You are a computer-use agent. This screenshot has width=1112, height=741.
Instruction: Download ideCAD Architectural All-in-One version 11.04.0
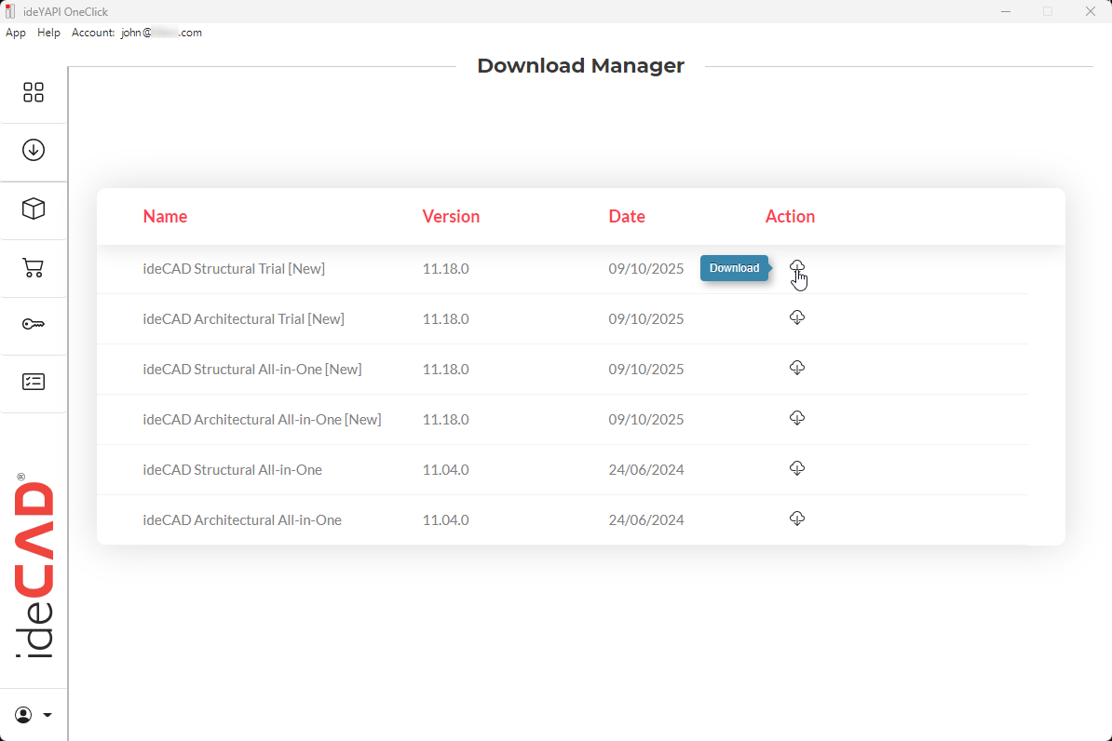click(x=797, y=519)
